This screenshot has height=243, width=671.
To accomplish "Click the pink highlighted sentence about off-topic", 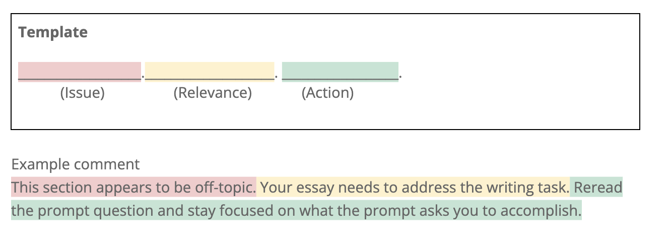I will click(x=133, y=188).
